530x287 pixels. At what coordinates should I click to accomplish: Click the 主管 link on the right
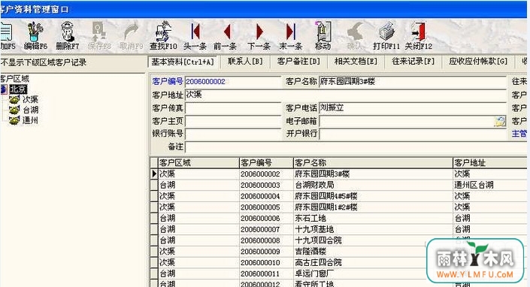click(x=519, y=134)
